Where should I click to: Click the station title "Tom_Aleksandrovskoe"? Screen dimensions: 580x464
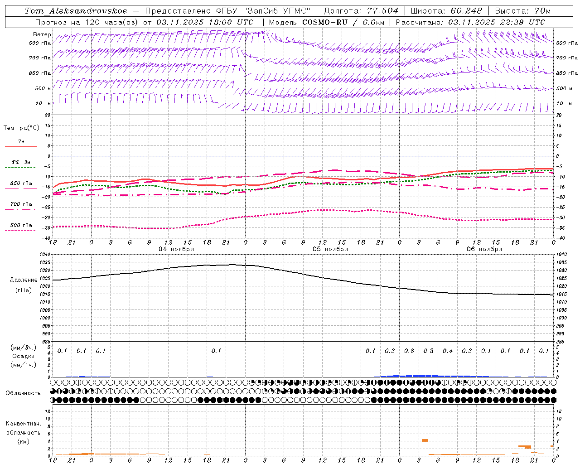[x=76, y=11]
